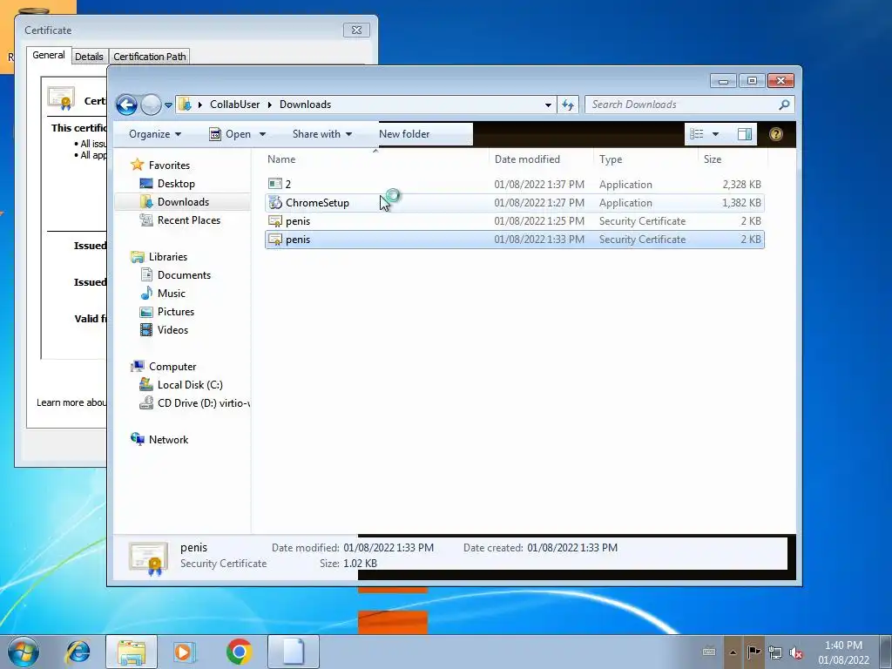Click the search magnifier icon
Screen dimensions: 892x669
[x=784, y=105]
